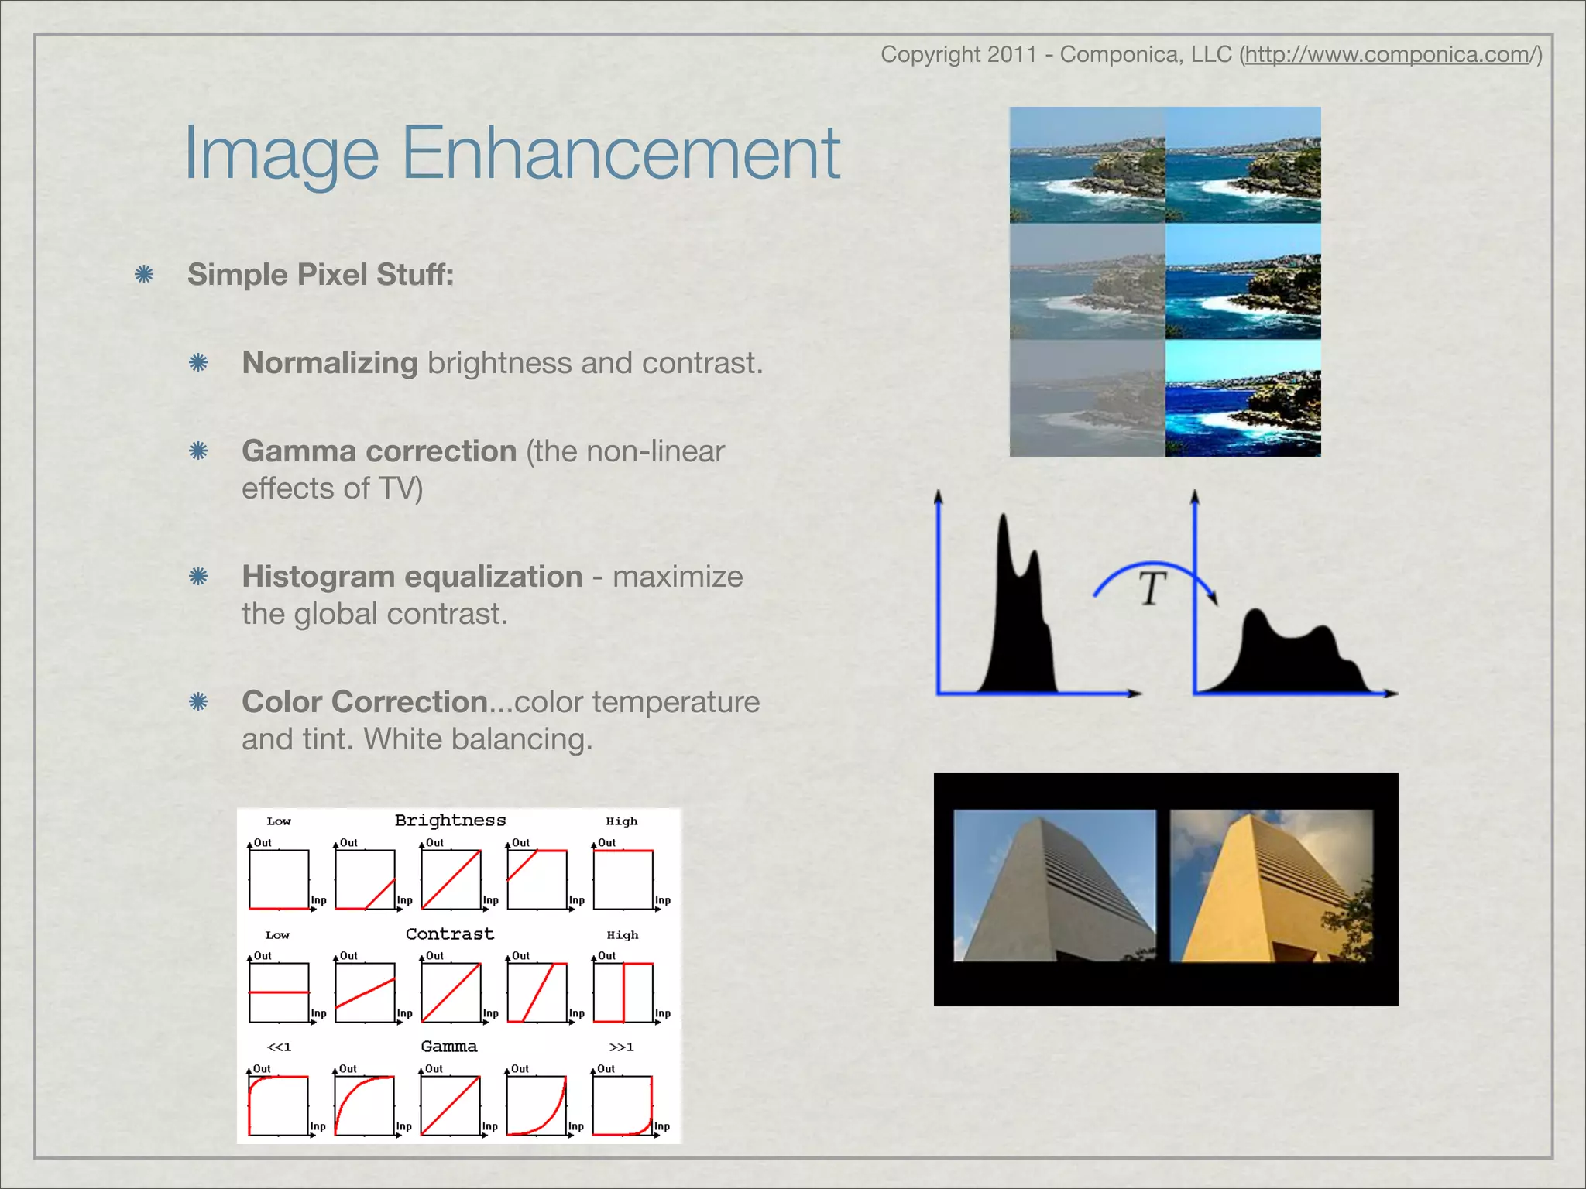Image resolution: width=1586 pixels, height=1189 pixels.
Task: Click the highest contrast step curve graph
Action: click(623, 992)
